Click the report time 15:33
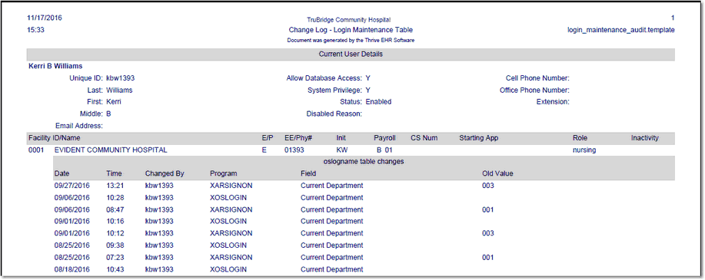This screenshot has width=705, height=280. pyautogui.click(x=36, y=30)
